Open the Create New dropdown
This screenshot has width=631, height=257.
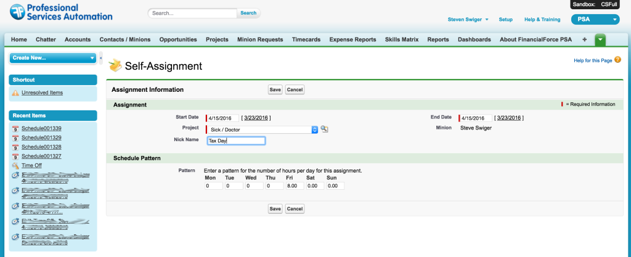coord(53,58)
